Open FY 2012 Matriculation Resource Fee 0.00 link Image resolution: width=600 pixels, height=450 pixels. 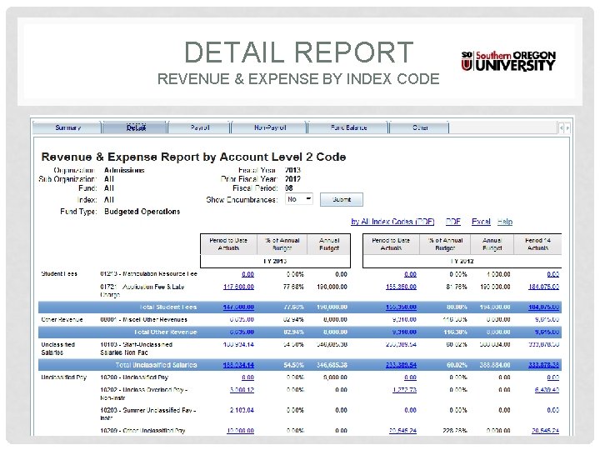pyautogui.click(x=410, y=274)
